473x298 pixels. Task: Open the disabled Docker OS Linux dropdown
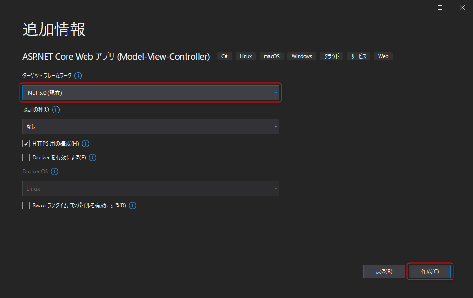point(151,188)
